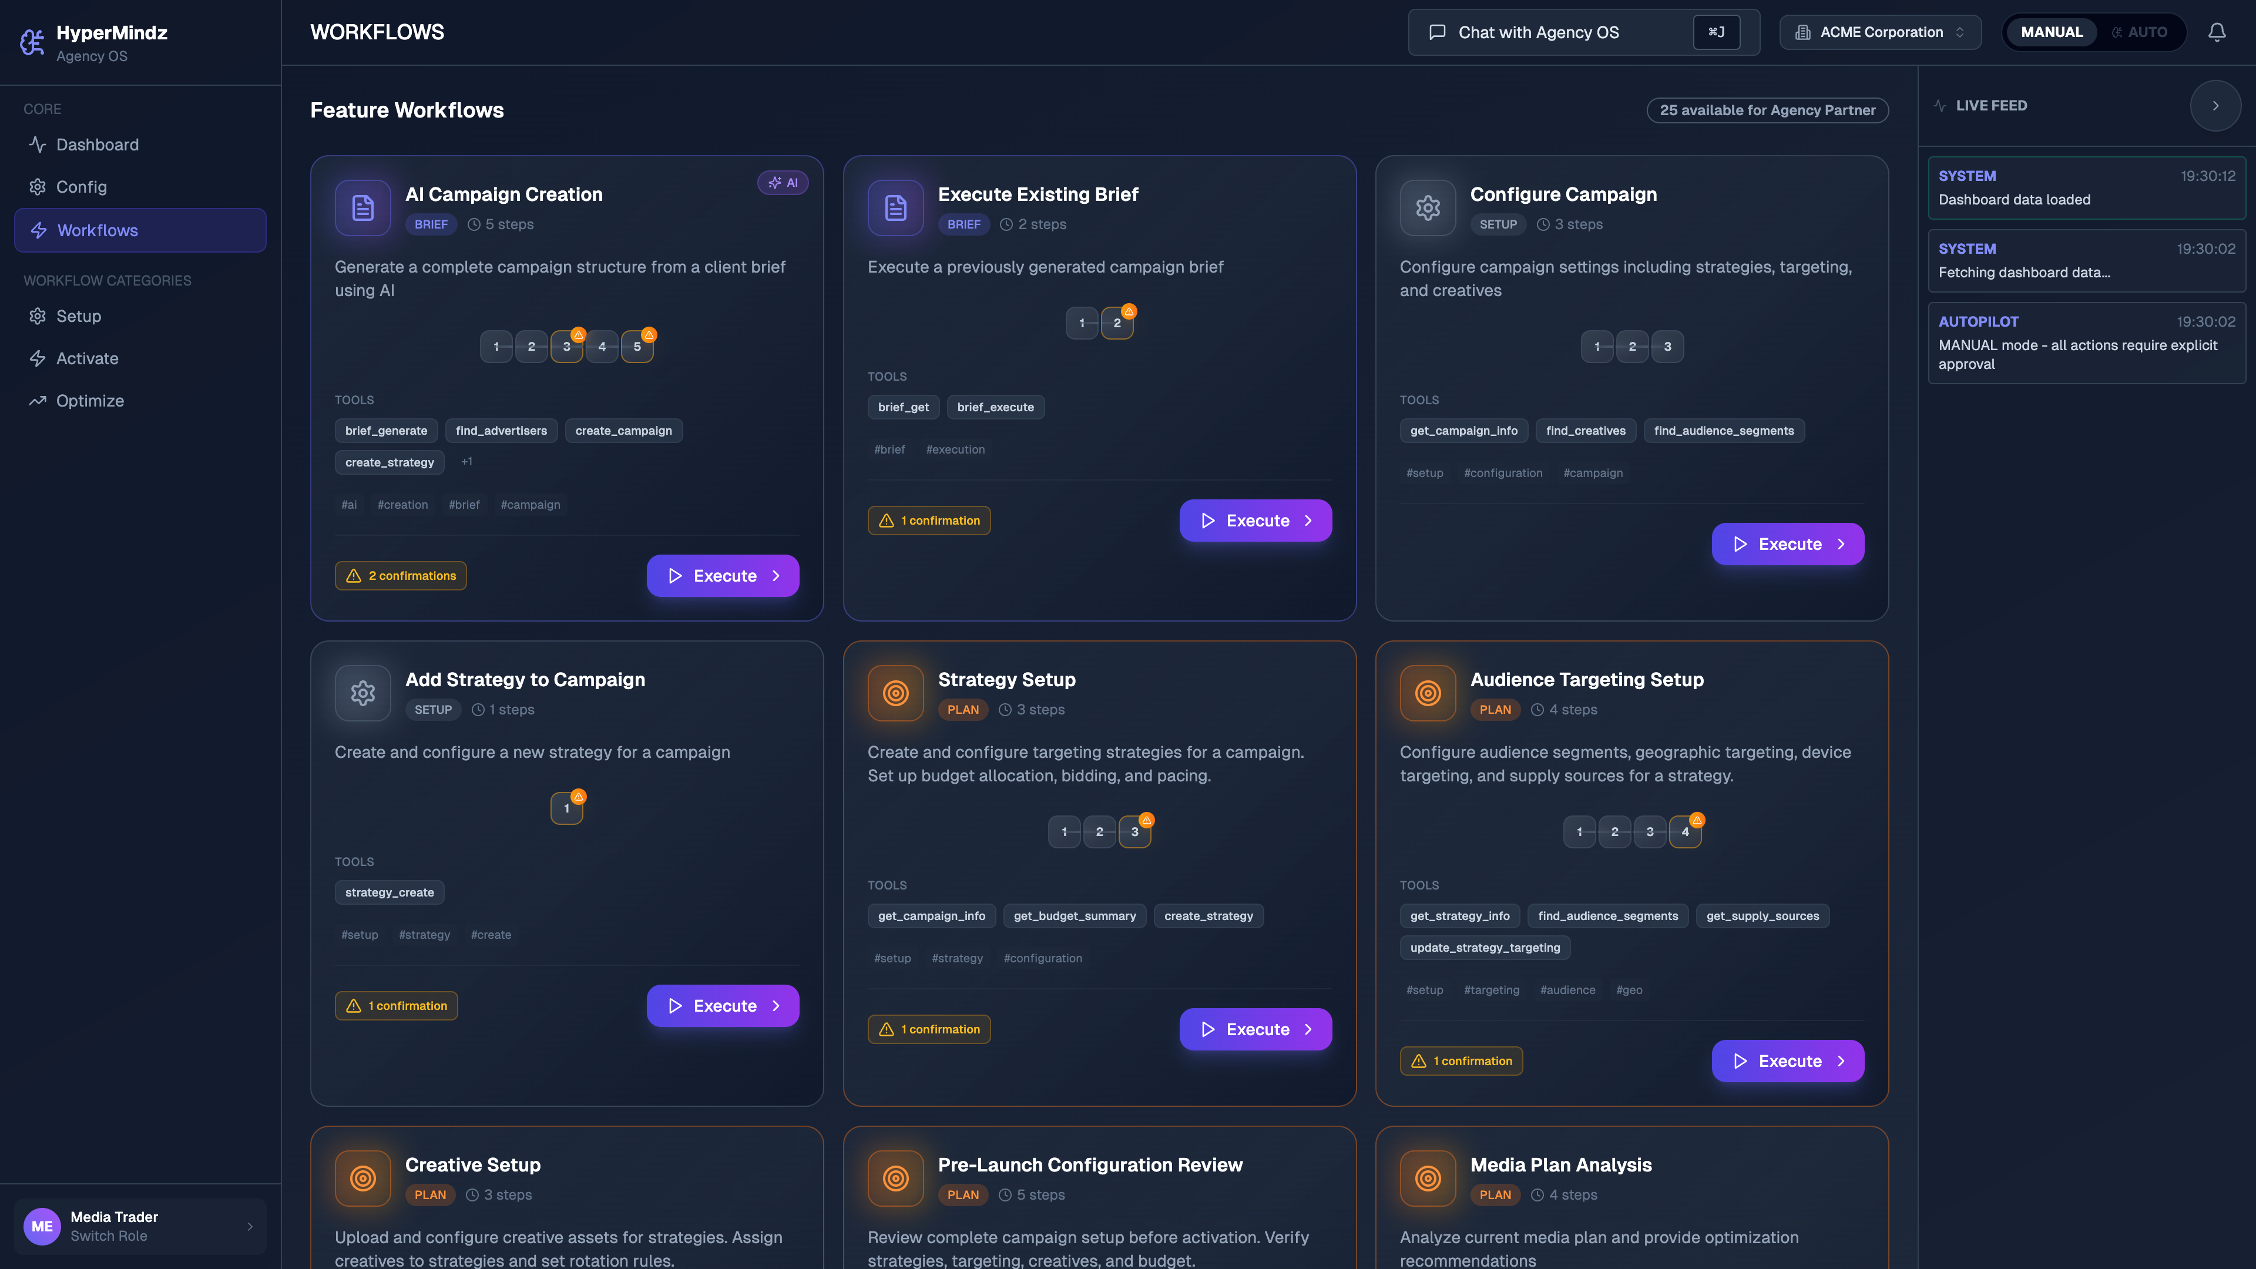
Task: Show extra tools with +1 badge
Action: tap(467, 462)
